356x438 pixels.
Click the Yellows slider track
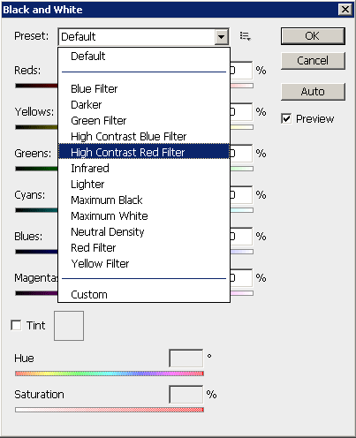(36, 127)
